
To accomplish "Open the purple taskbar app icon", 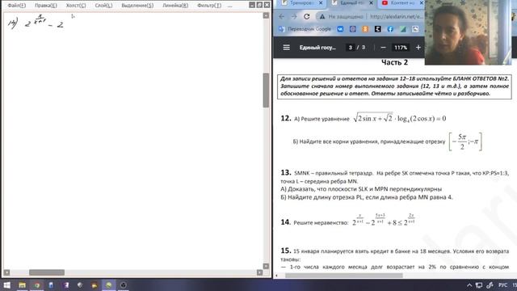I will pos(66,285).
